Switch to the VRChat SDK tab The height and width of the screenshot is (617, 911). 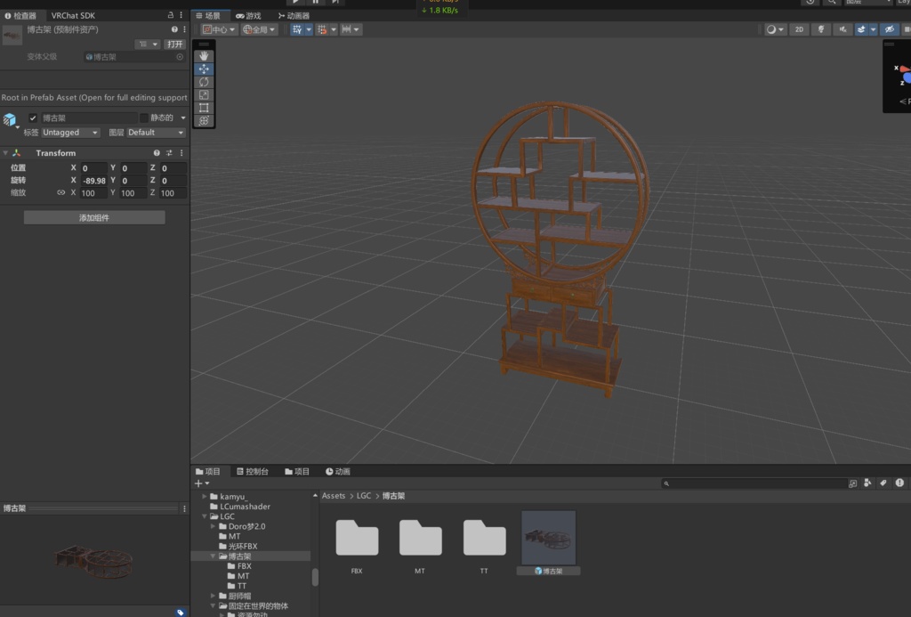[x=73, y=15]
